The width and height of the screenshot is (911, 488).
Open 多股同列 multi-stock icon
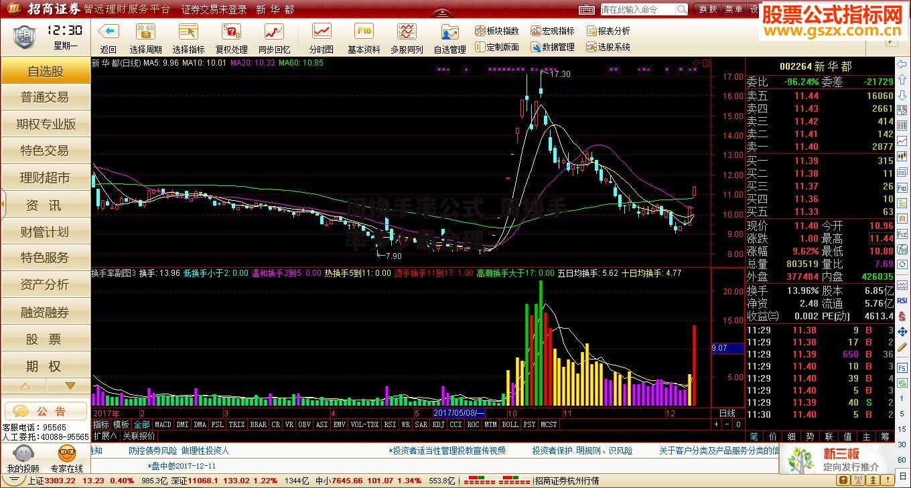click(407, 31)
